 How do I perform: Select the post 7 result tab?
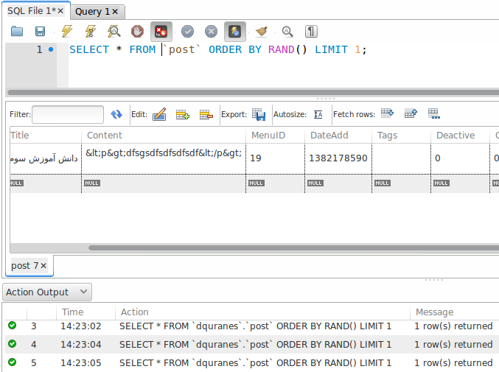click(x=25, y=265)
